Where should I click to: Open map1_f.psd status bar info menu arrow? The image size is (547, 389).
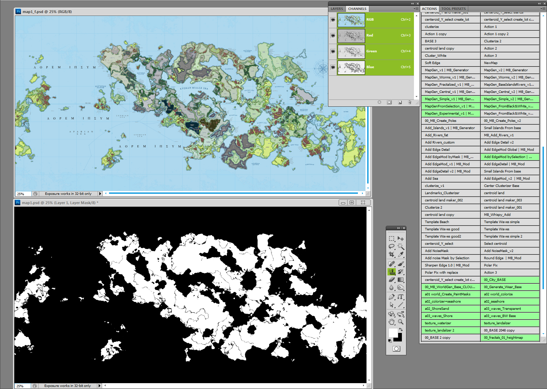point(100,194)
